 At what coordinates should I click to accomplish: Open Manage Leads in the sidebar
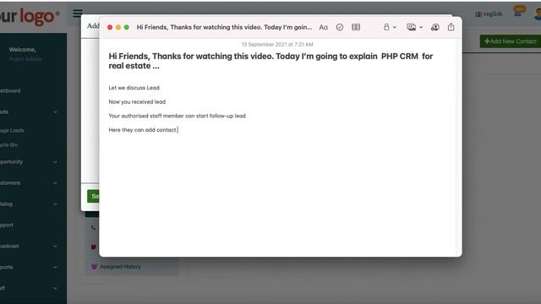[12, 131]
